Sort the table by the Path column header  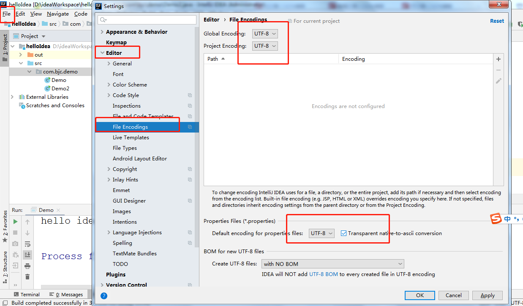[271, 59]
